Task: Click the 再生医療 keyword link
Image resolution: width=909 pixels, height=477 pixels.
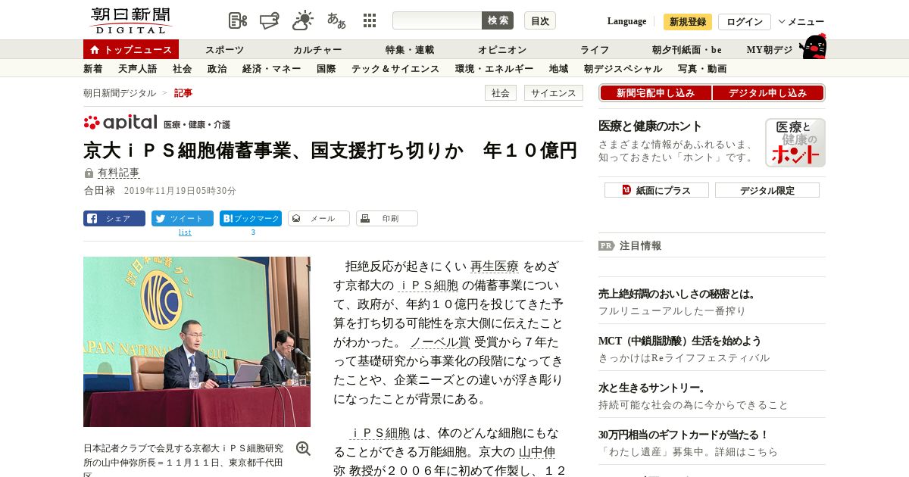Action: [495, 266]
